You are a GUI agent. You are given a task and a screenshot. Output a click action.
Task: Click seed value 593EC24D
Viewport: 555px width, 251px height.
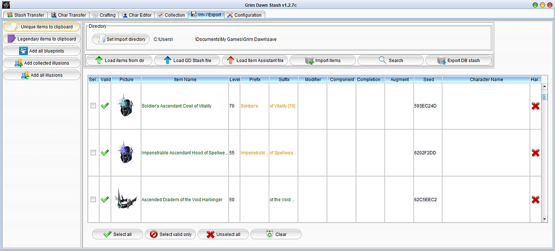click(x=425, y=106)
